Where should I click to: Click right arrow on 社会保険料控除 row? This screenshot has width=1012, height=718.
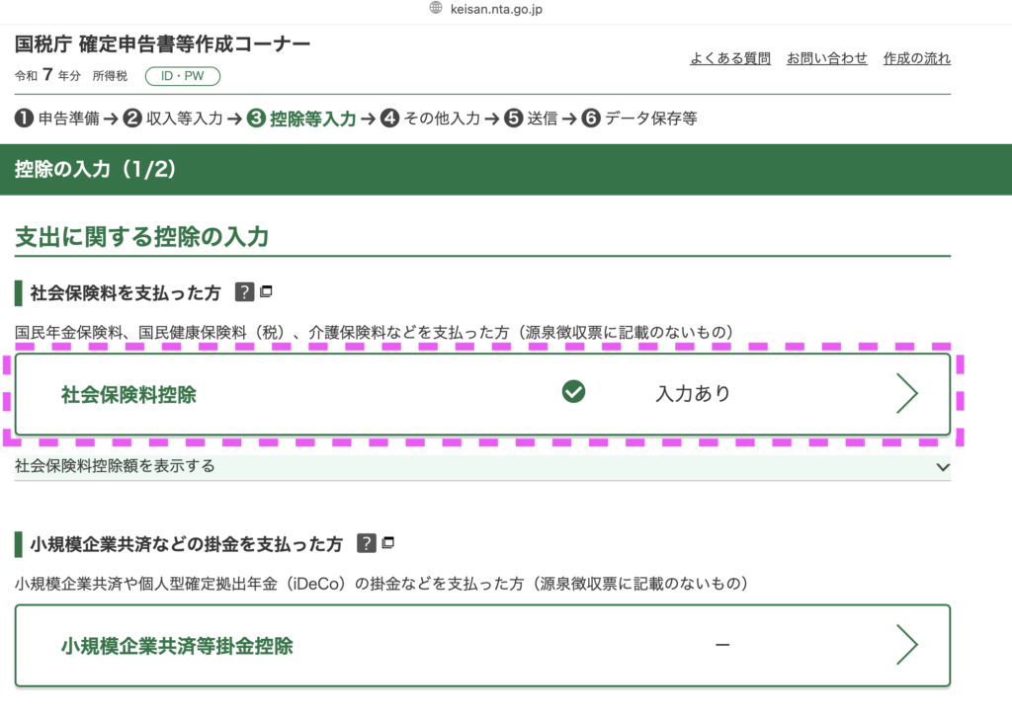pos(906,394)
